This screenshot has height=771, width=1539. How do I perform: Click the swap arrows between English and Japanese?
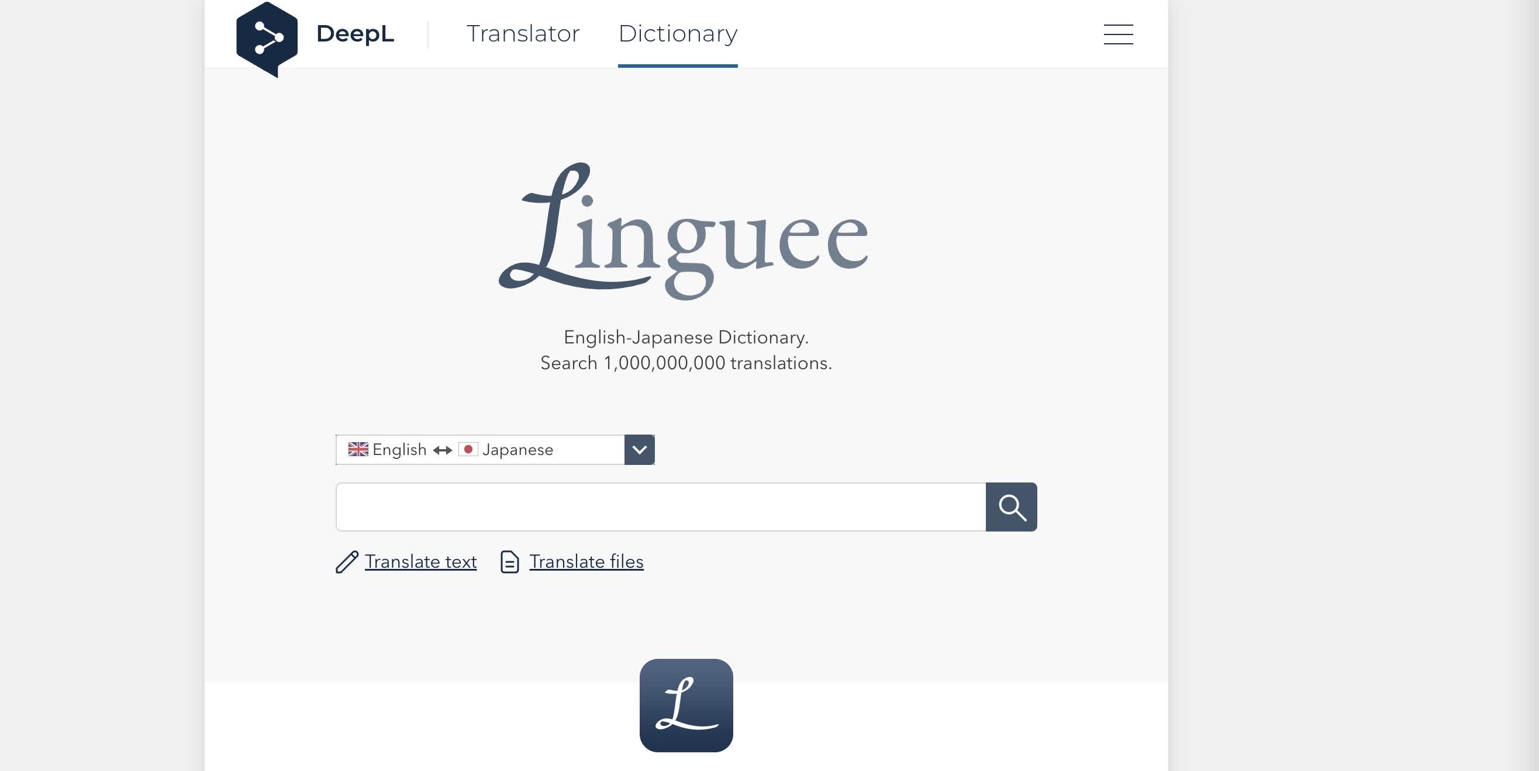coord(442,450)
